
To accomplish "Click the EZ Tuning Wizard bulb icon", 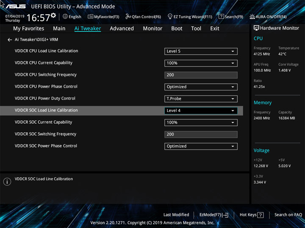I will coord(170,16).
